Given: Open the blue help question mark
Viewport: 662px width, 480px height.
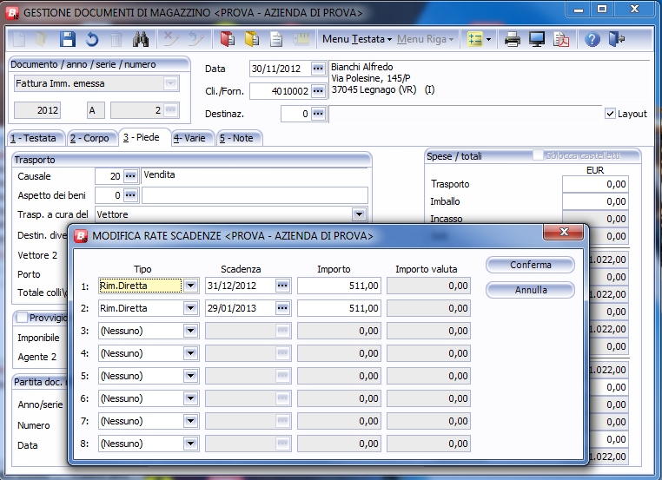Looking at the screenshot, I should coord(592,40).
